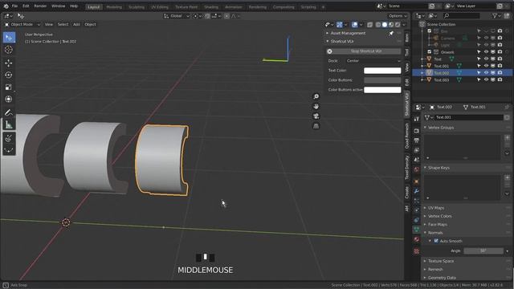Click the Stop Shortcut VUr button
Viewport: 514px width, 289px height.
pos(364,51)
